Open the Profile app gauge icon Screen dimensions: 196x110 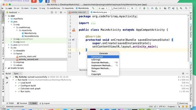coord(152,8)
